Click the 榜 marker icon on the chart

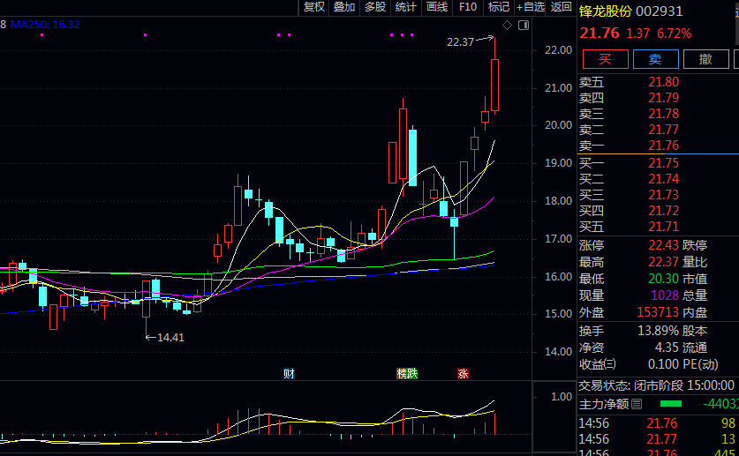click(402, 373)
